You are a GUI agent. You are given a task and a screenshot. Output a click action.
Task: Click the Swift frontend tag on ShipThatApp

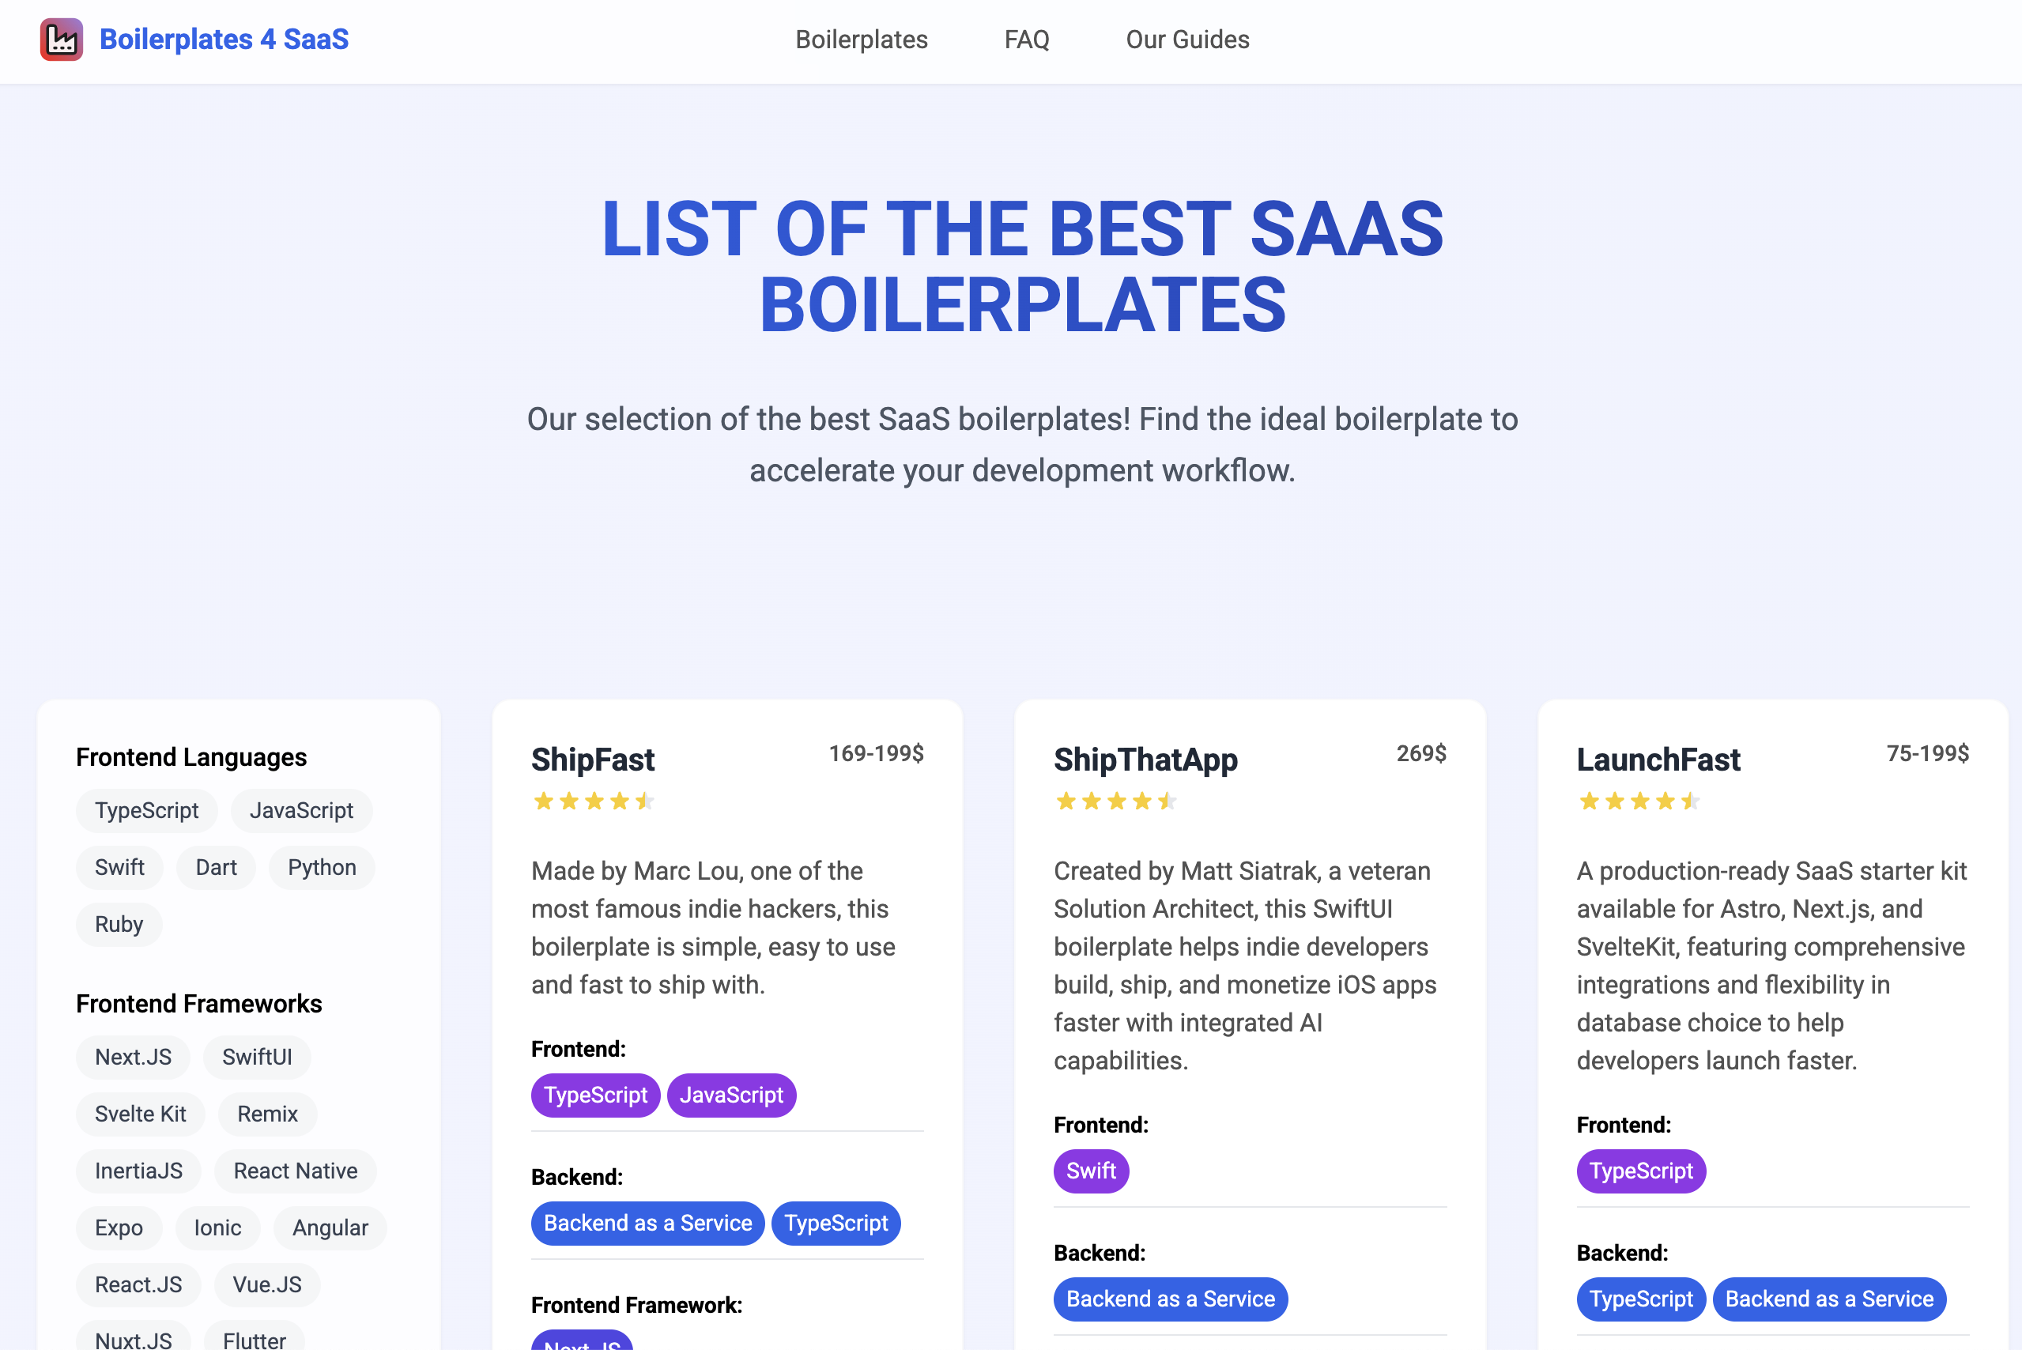1091,1171
